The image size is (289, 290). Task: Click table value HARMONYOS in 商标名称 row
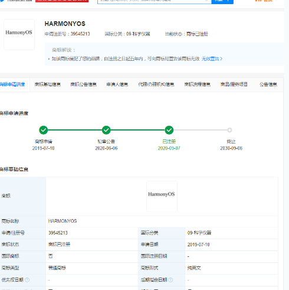pos(63,221)
